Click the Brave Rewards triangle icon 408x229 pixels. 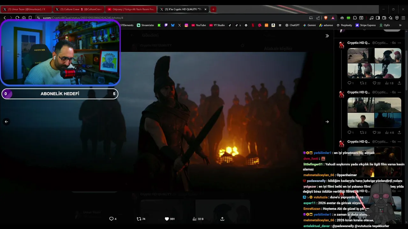pos(333,18)
